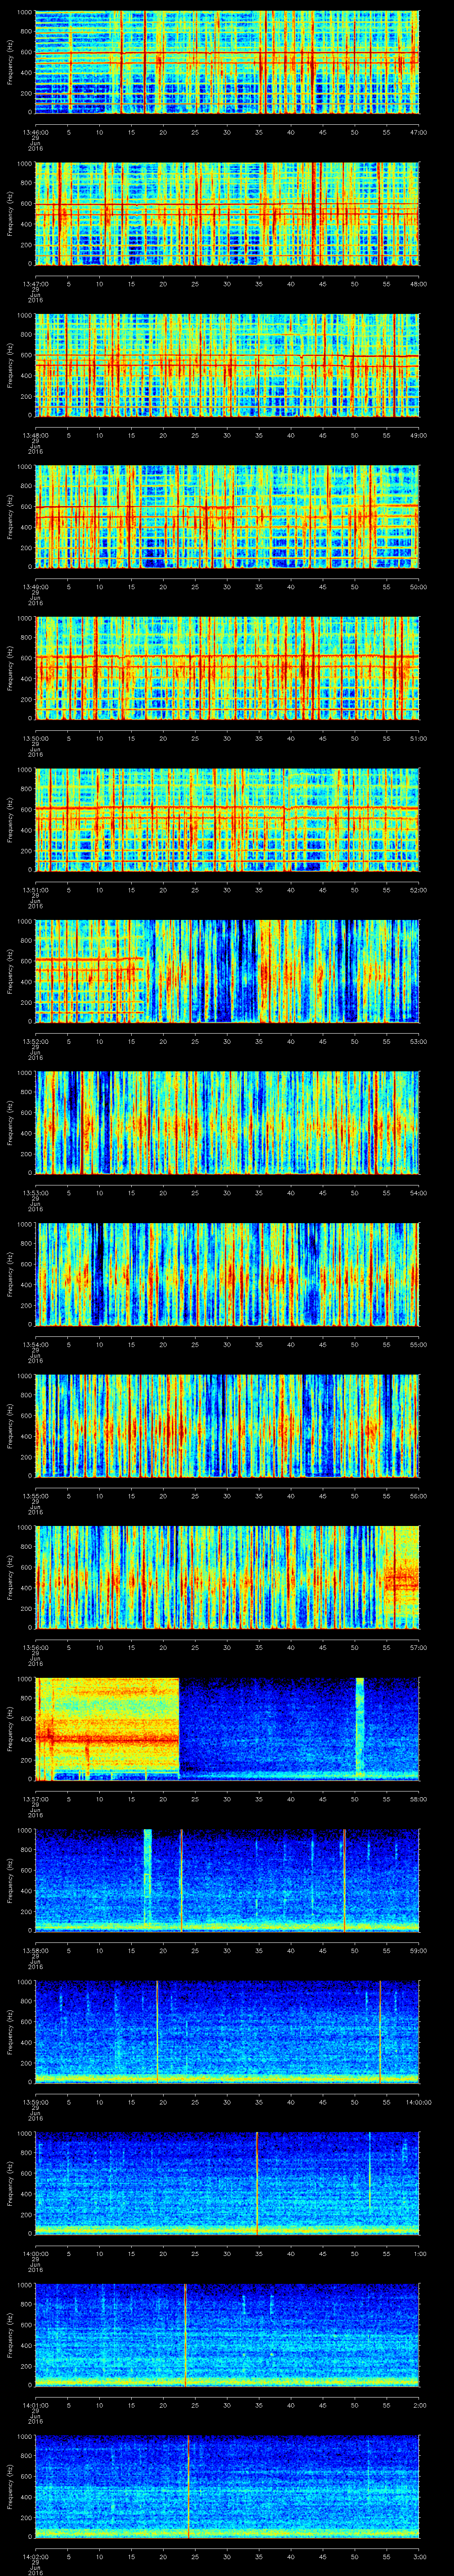
Task: Select the '13:48:00' start time label
Action: tap(35, 435)
